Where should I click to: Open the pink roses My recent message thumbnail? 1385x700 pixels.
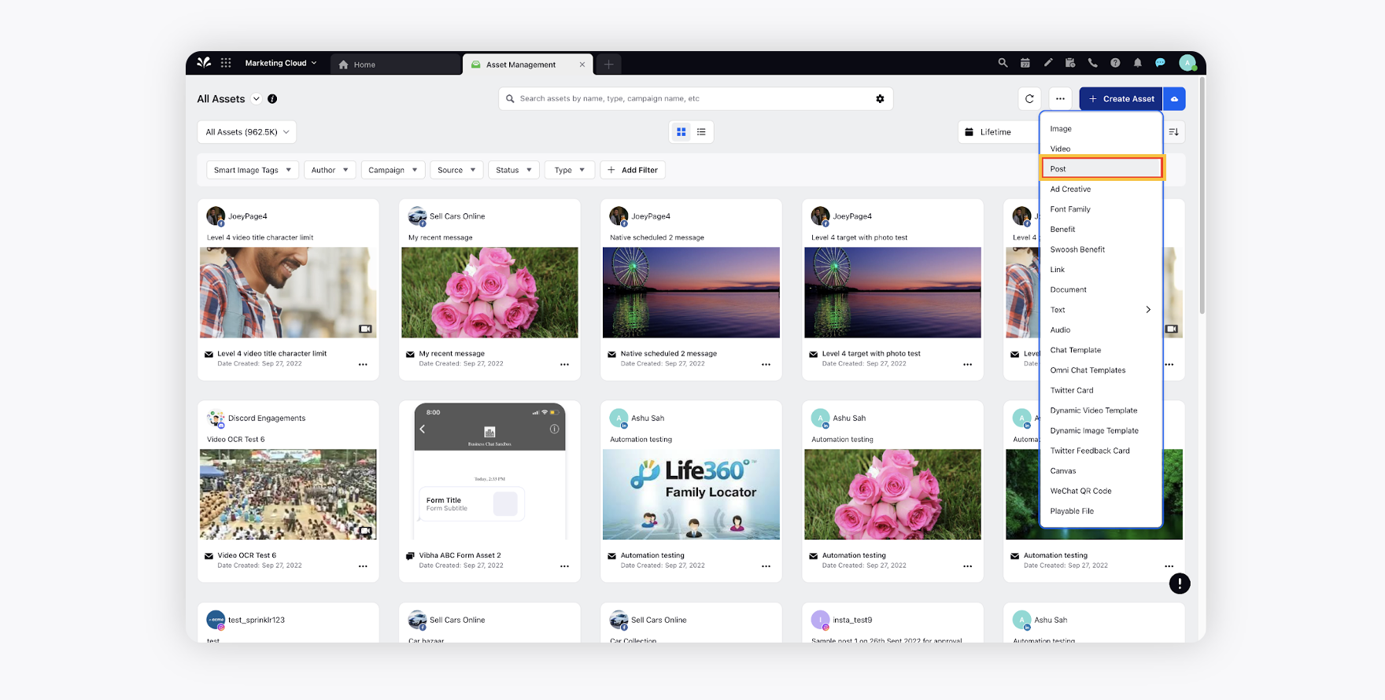pyautogui.click(x=489, y=293)
